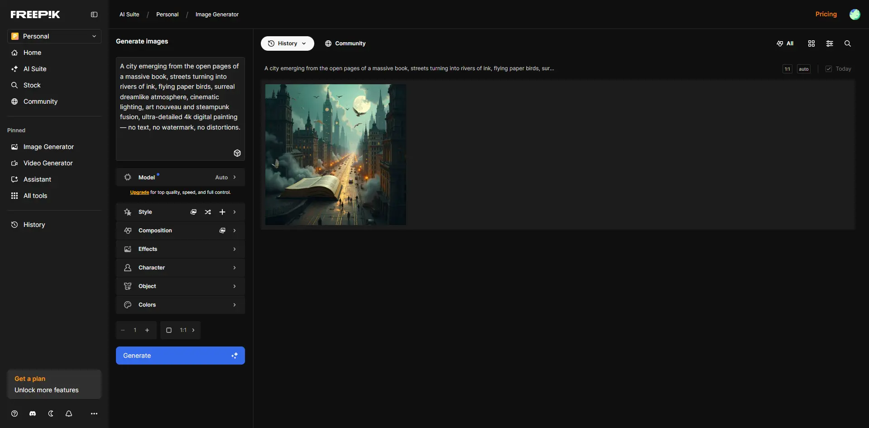
Task: Collapse the sidebar with the panel icon
Action: [94, 14]
